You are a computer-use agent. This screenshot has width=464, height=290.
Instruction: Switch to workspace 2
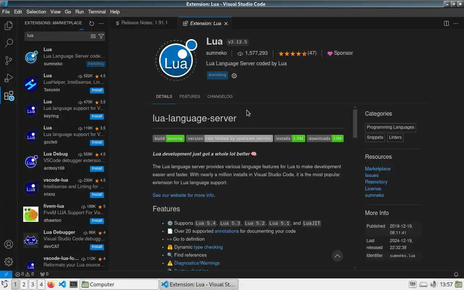[x=24, y=284]
